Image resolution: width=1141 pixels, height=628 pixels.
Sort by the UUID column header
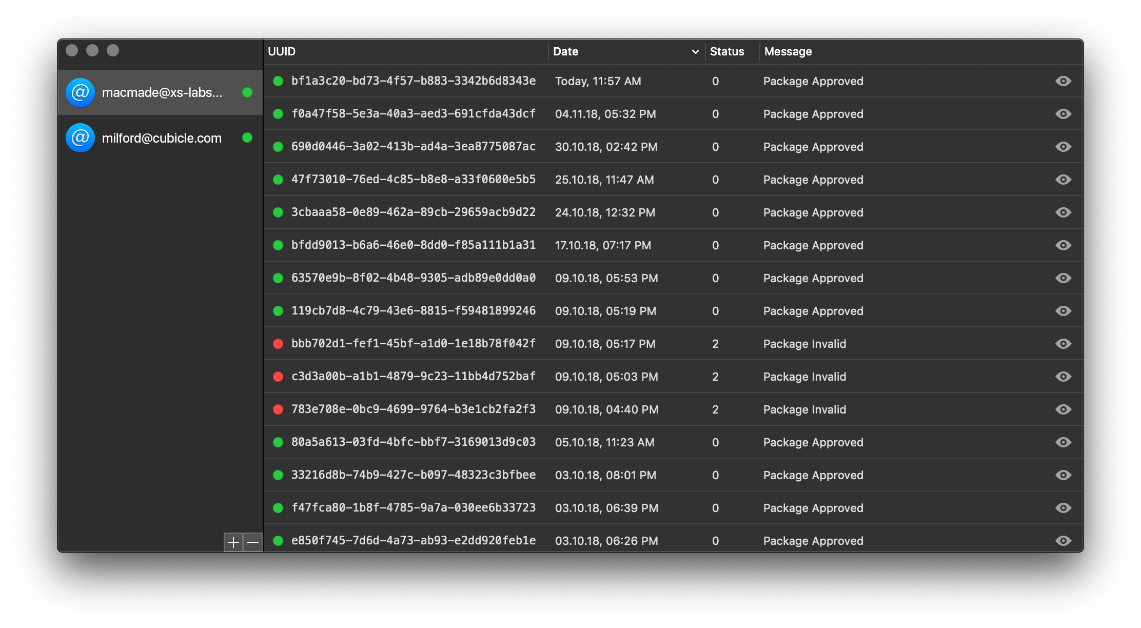[282, 52]
